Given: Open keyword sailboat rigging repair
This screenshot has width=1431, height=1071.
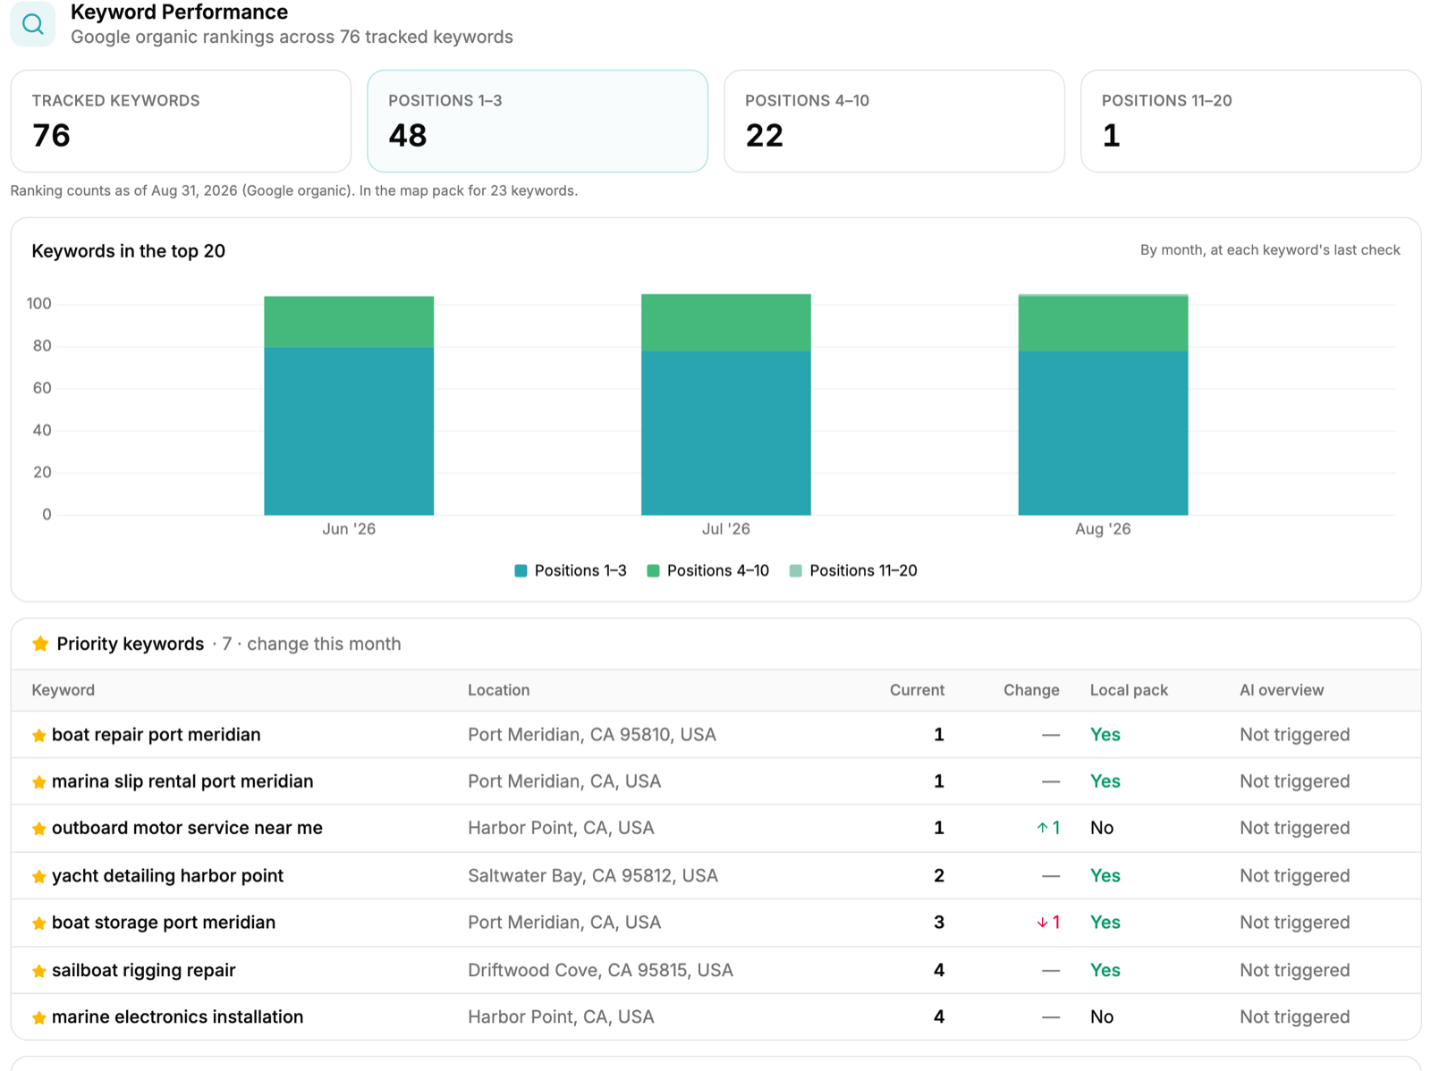Looking at the screenshot, I should (143, 970).
